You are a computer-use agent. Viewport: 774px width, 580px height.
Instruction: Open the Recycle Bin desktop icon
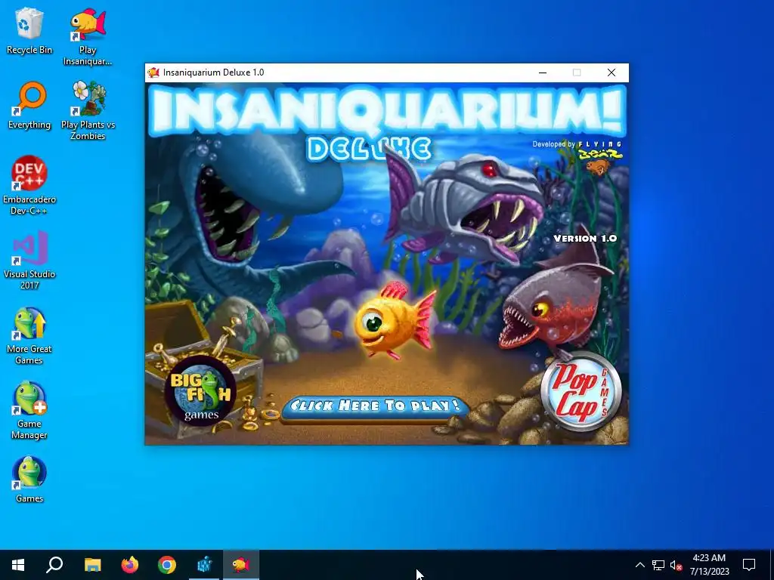[29, 30]
